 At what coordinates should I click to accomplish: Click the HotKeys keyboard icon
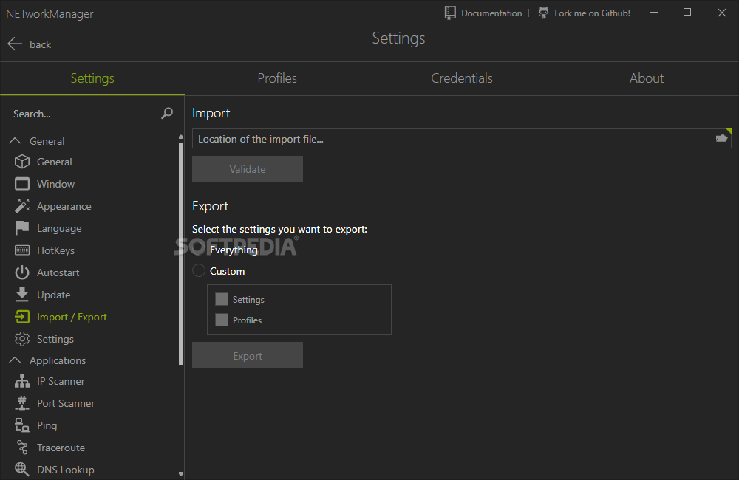[22, 250]
